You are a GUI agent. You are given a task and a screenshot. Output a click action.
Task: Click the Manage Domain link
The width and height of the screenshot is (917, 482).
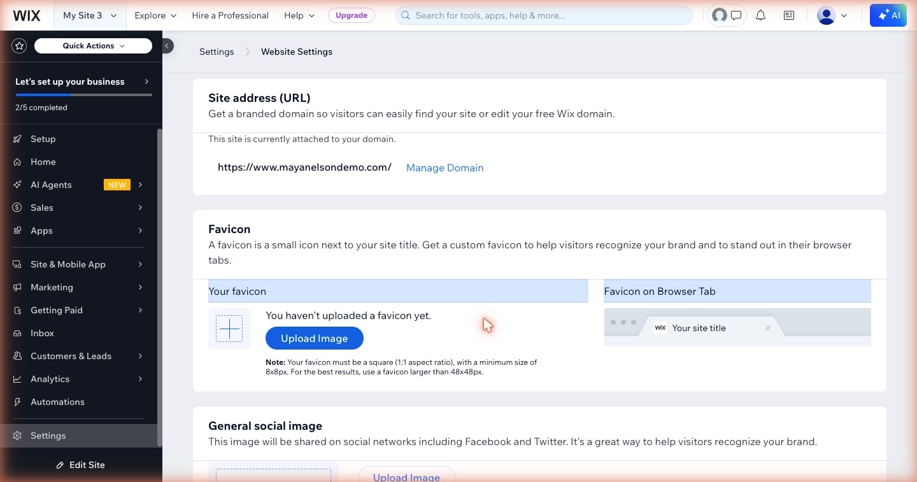444,167
